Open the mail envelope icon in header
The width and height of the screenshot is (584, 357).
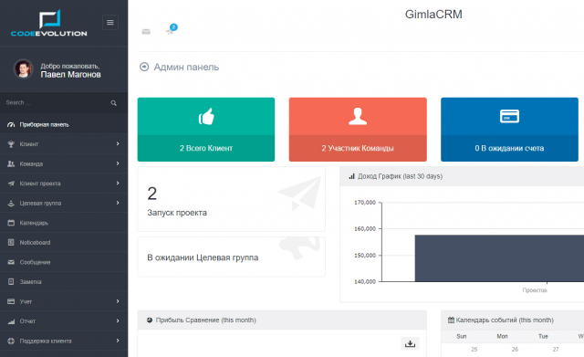146,32
